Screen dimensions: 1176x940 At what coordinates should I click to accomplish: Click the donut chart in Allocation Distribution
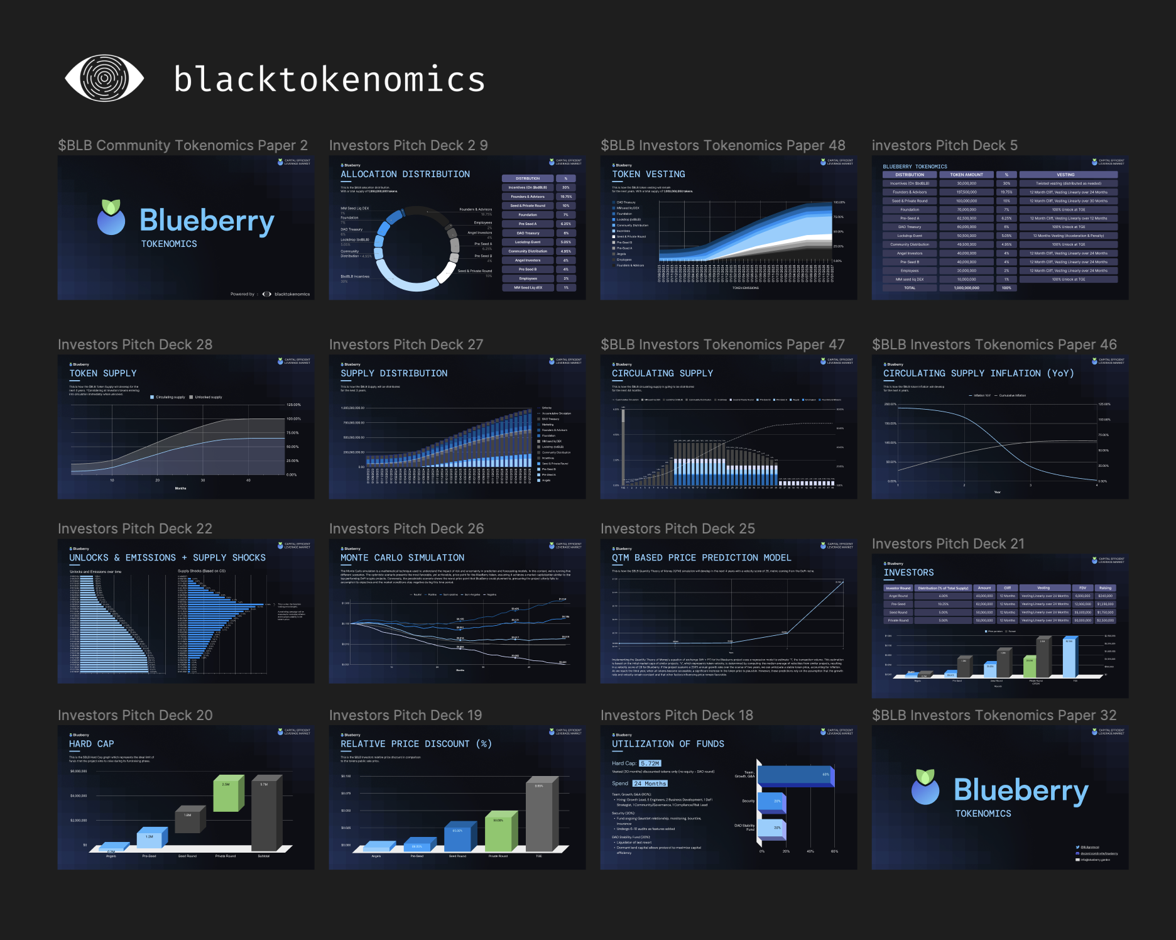tap(416, 250)
